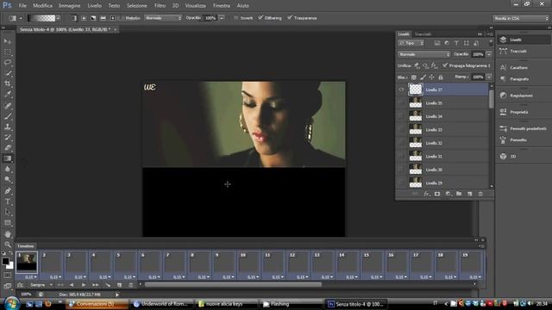The height and width of the screenshot is (310, 552).
Task: Hide the Livello 37 layer
Action: tap(401, 90)
